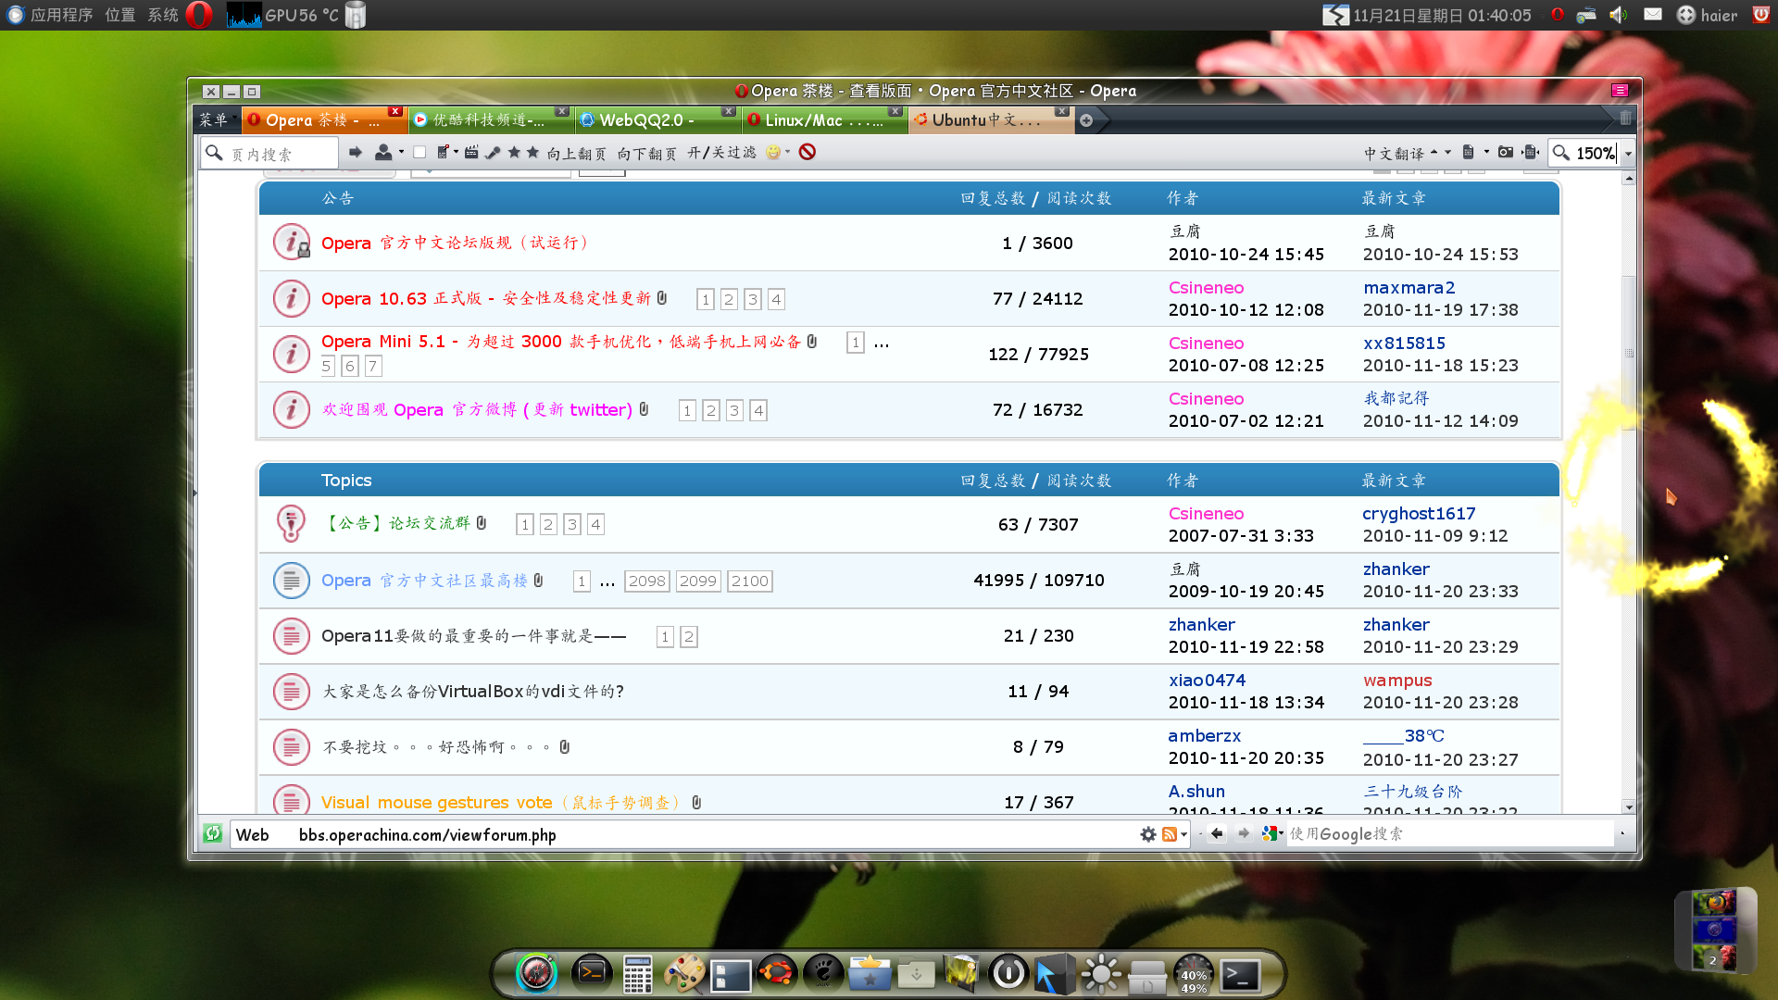Viewport: 1778px width, 1000px height.
Task: Open 应用程序 Applications menu in top panel
Action: coord(61,15)
